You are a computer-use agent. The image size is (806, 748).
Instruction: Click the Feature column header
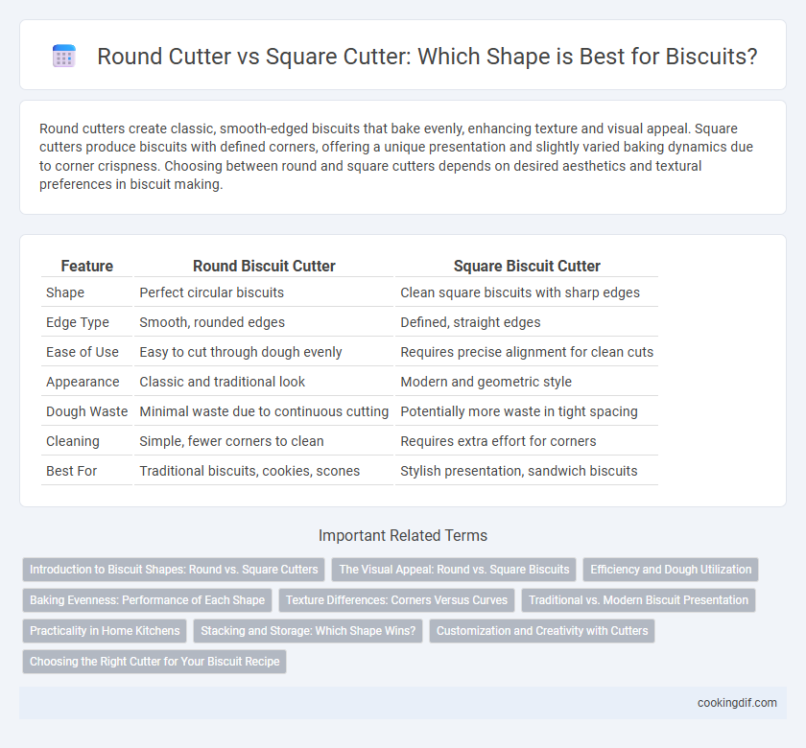(x=87, y=266)
